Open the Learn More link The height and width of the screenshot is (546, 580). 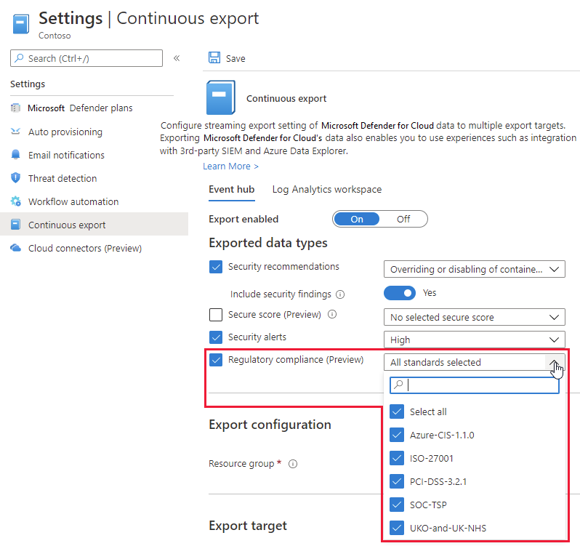pyautogui.click(x=230, y=166)
